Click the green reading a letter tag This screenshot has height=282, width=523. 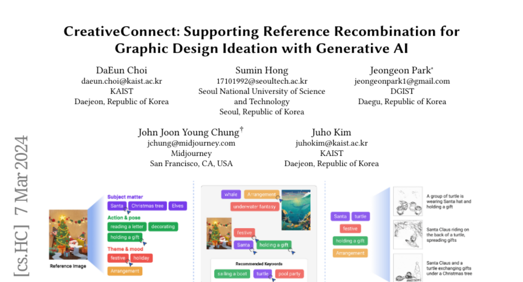pos(127,227)
